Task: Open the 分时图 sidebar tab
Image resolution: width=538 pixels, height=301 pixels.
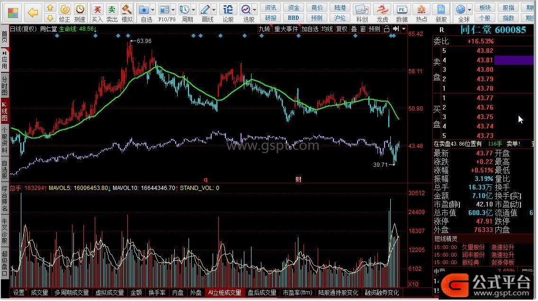Action: [x=4, y=85]
